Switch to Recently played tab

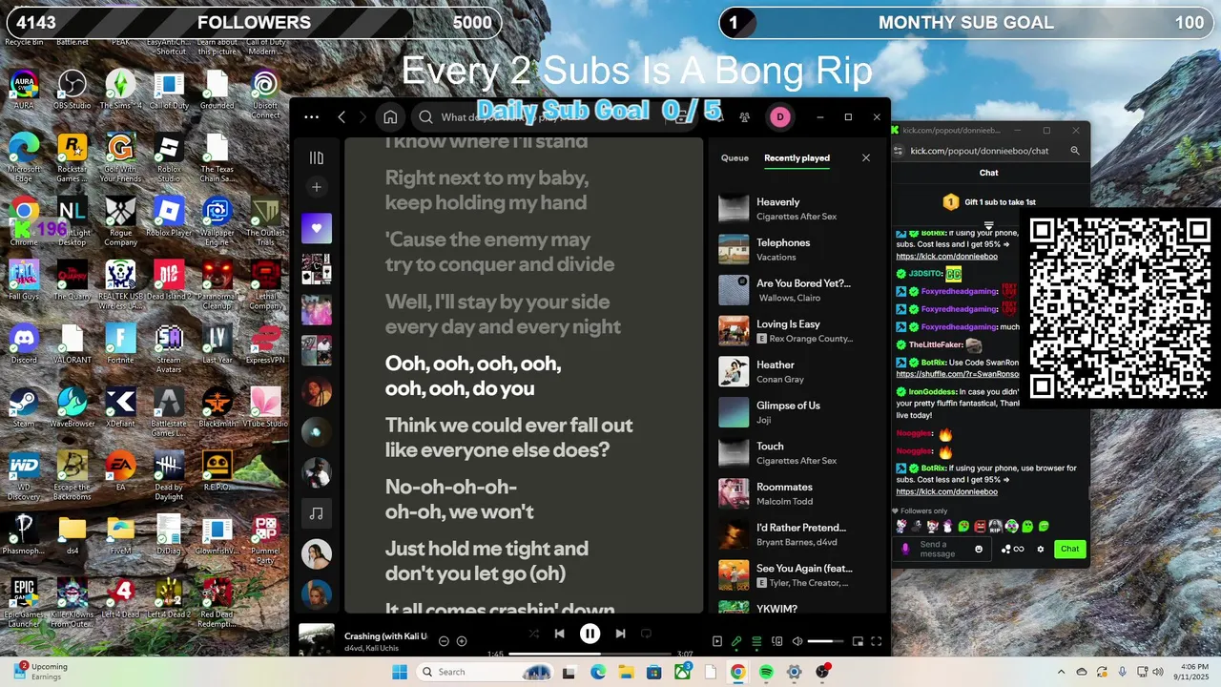tap(797, 158)
